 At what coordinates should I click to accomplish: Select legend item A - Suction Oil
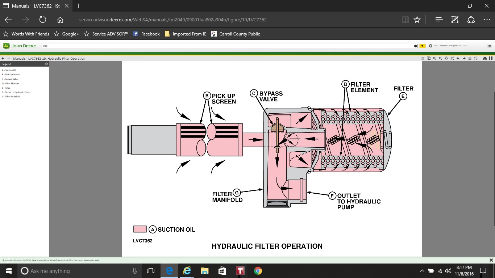9,70
